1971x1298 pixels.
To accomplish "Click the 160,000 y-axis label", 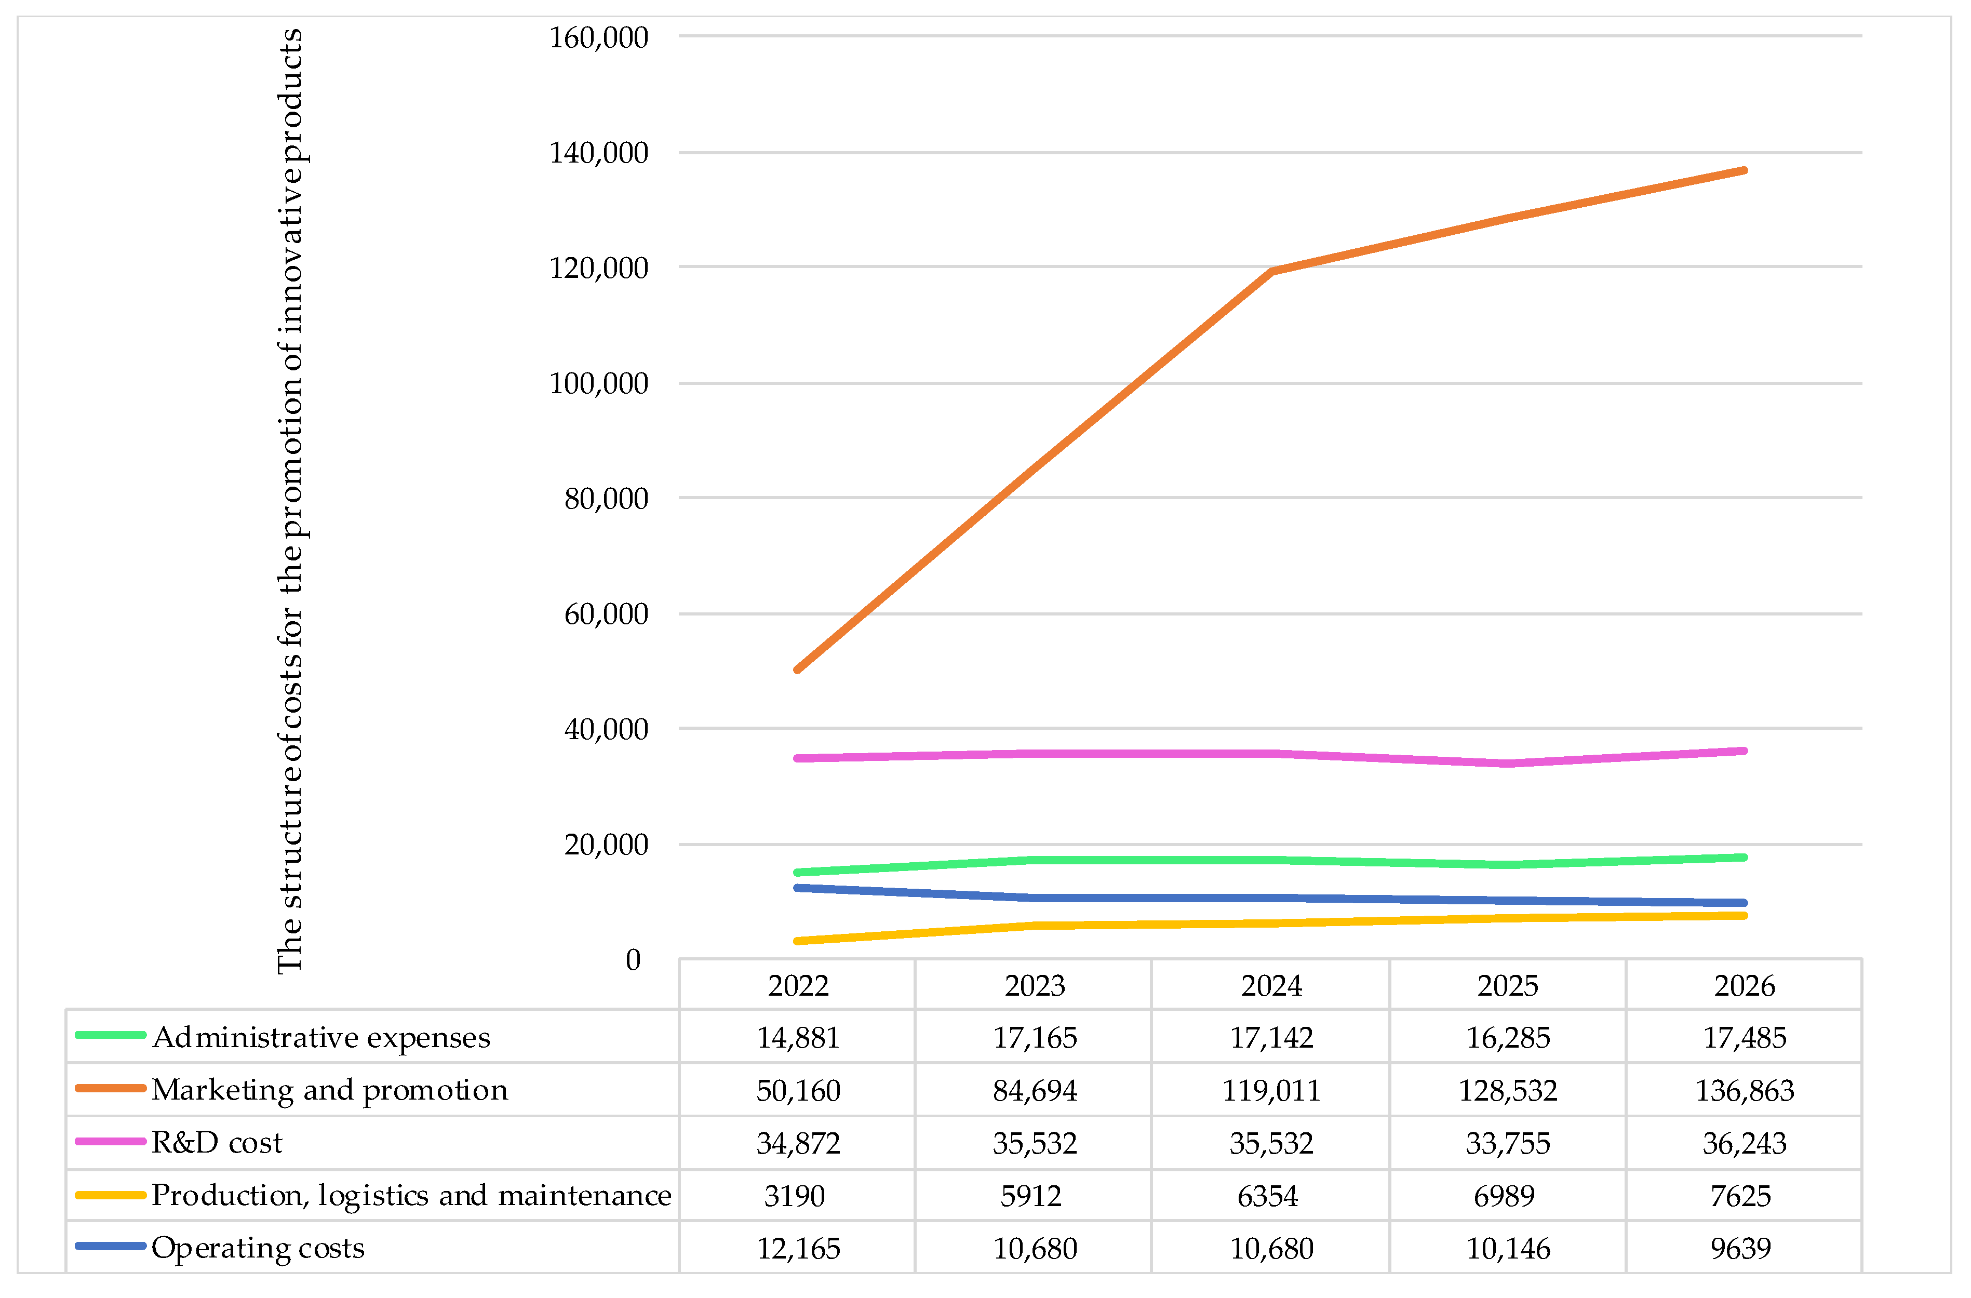I will (599, 37).
